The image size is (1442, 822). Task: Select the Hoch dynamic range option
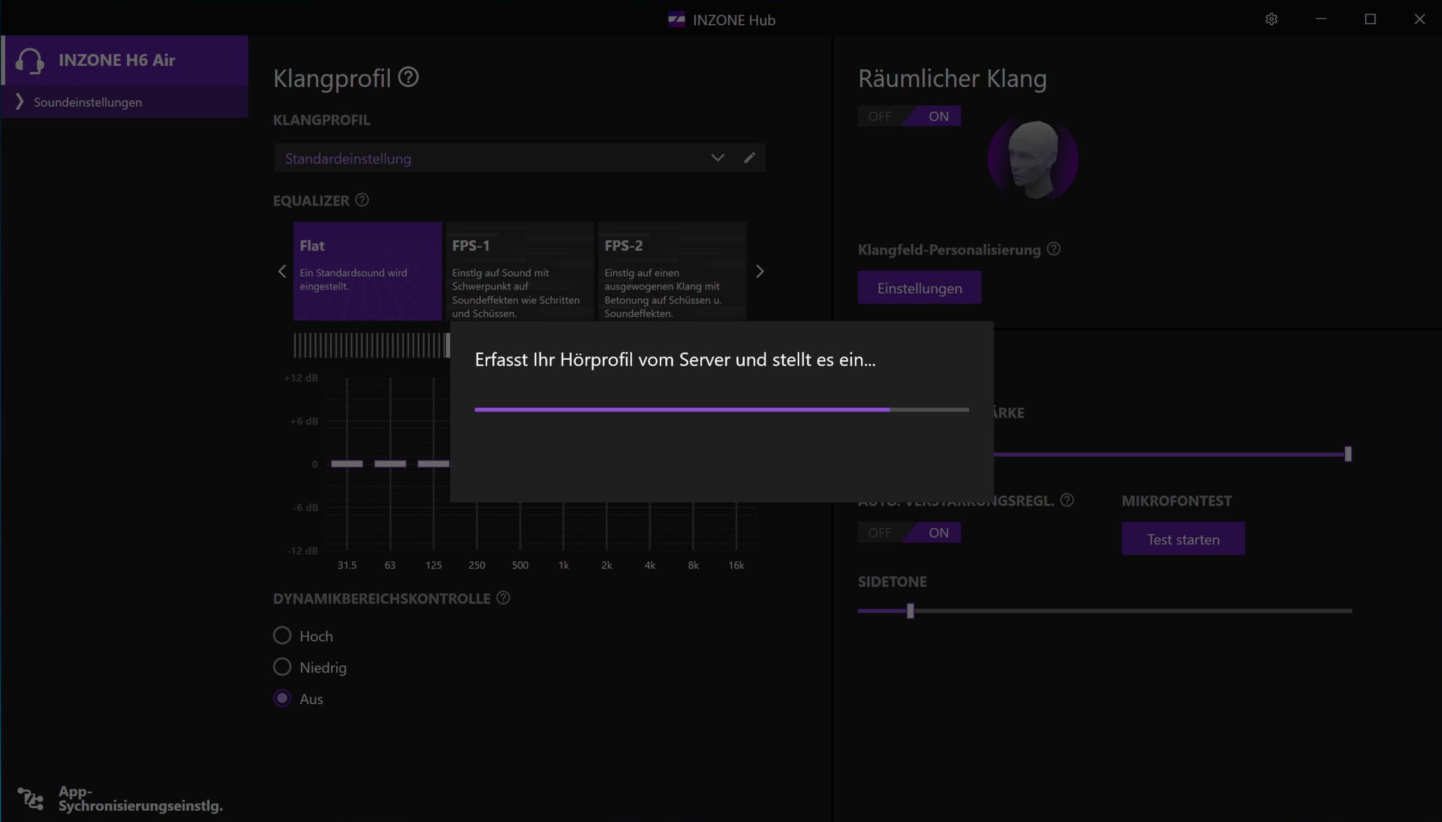282,636
